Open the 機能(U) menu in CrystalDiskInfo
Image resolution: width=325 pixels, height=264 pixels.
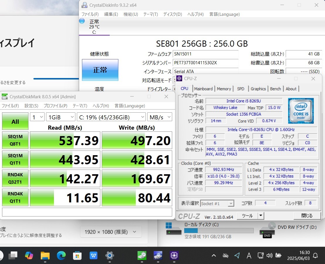point(131,14)
